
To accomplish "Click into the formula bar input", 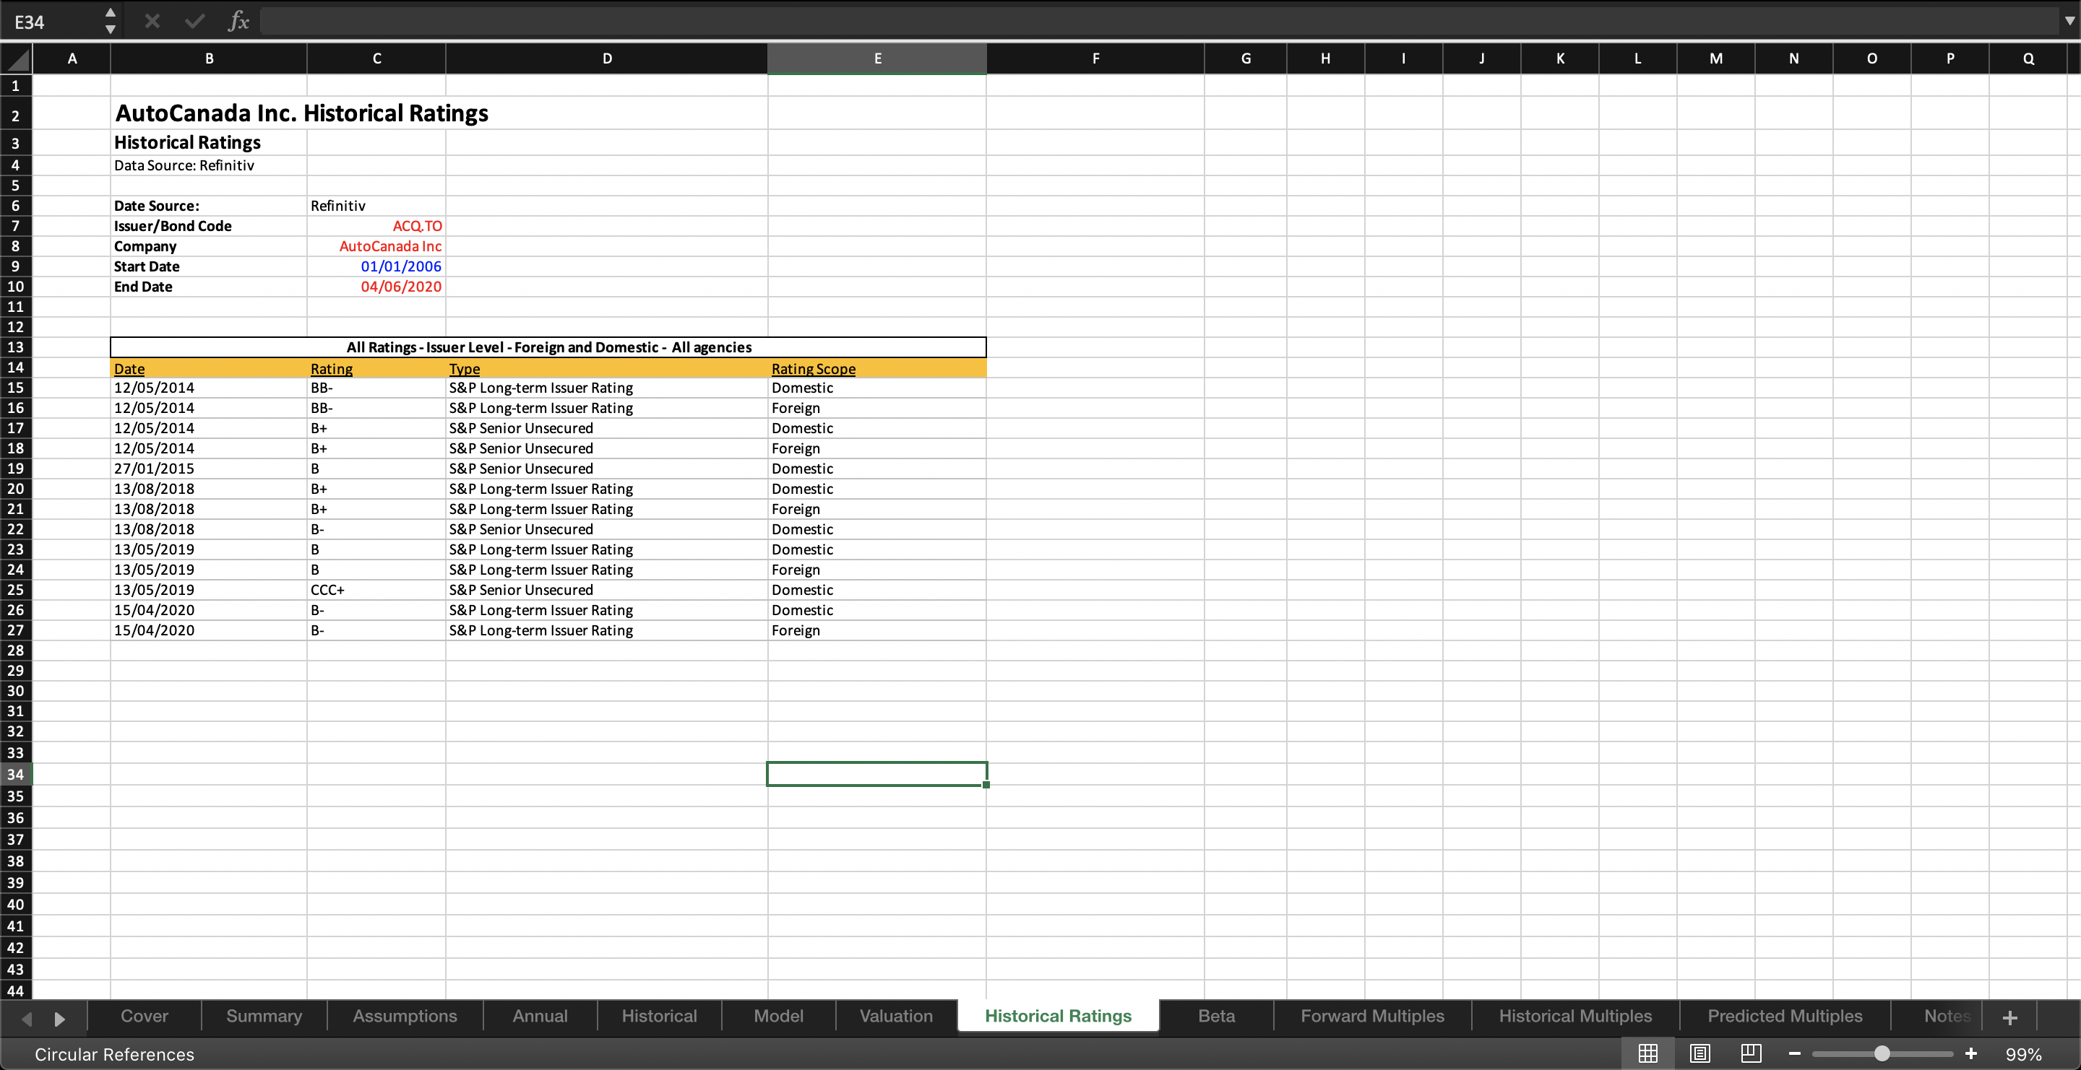I will [1159, 21].
